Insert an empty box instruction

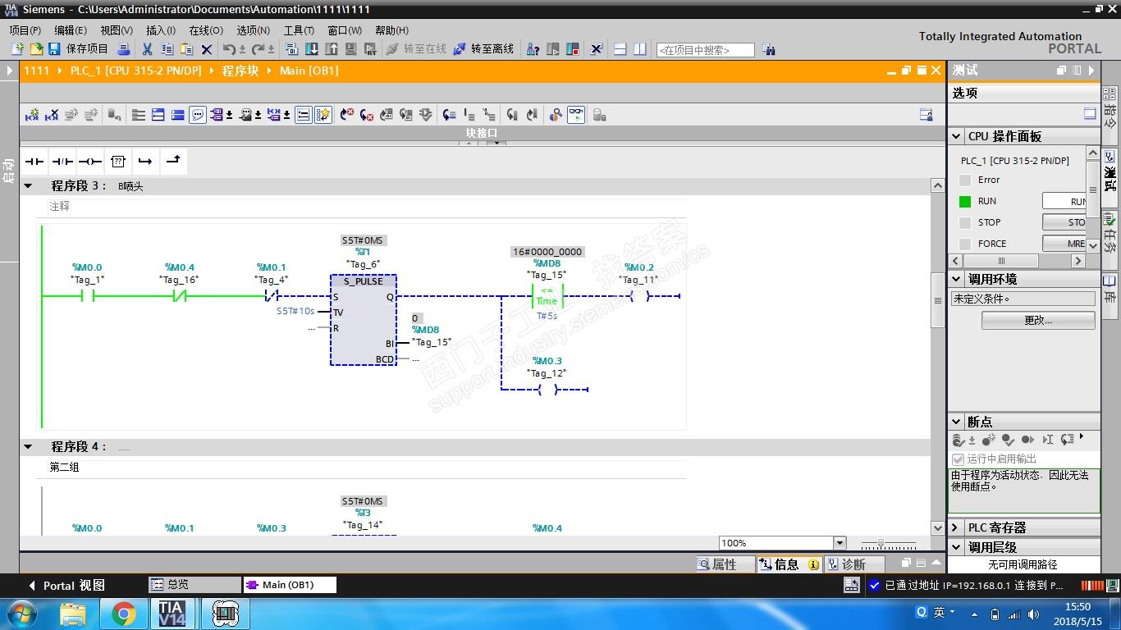tap(118, 162)
